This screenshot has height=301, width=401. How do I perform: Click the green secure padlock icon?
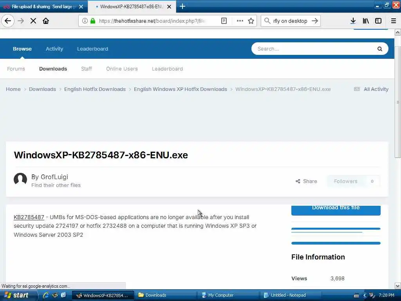click(x=93, y=21)
